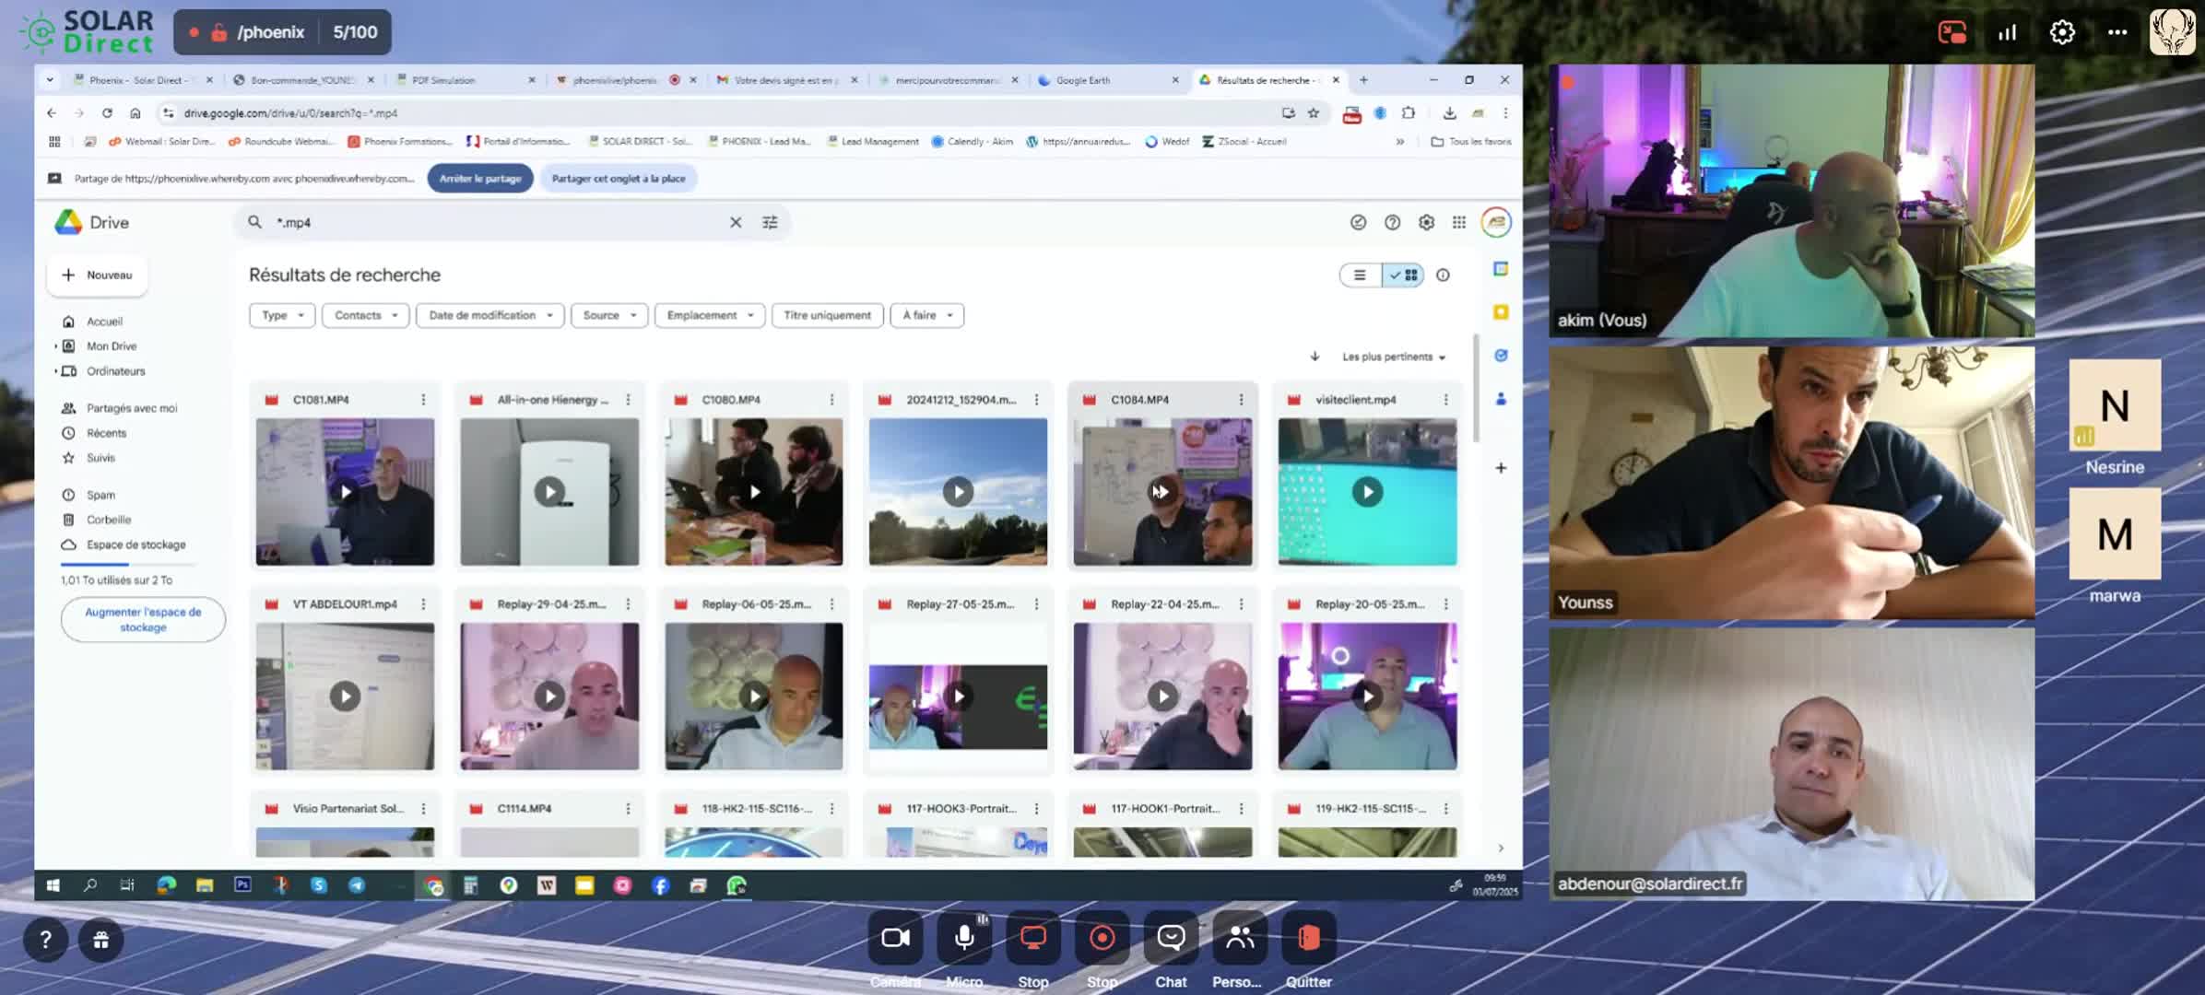Image resolution: width=2205 pixels, height=995 pixels.
Task: Open the Emplacement filter dropdown
Action: [710, 315]
